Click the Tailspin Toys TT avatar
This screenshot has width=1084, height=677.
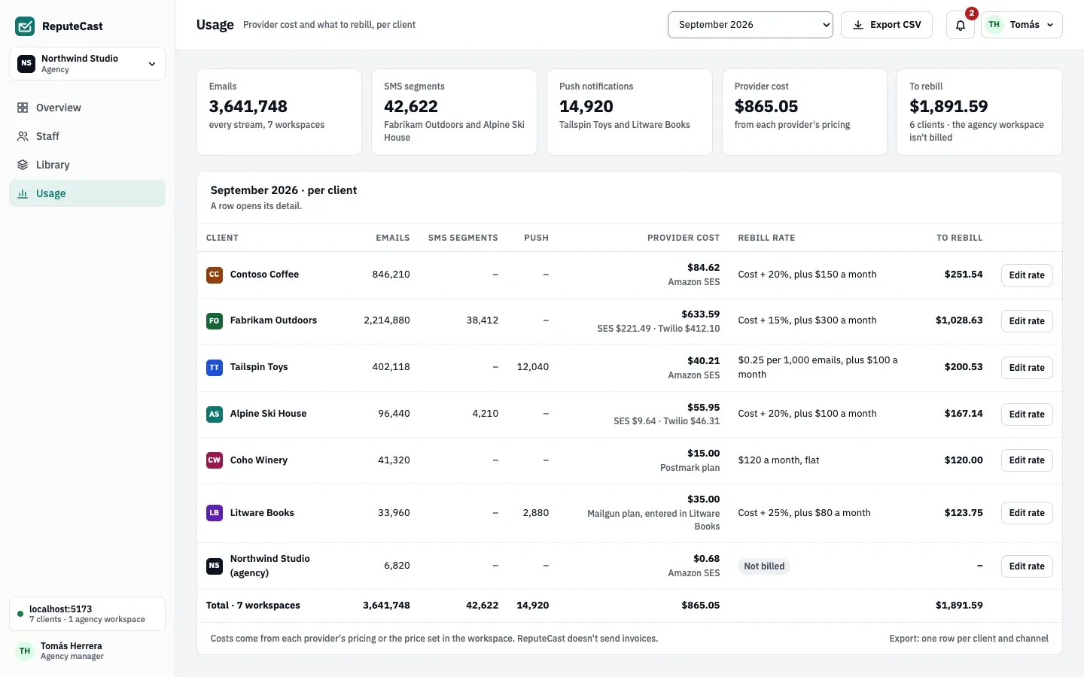click(215, 367)
